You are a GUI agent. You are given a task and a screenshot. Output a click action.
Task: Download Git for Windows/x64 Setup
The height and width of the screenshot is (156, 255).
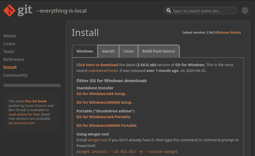pyautogui.click(x=101, y=94)
